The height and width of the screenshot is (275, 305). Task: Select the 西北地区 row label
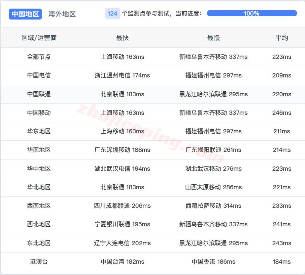click(39, 224)
